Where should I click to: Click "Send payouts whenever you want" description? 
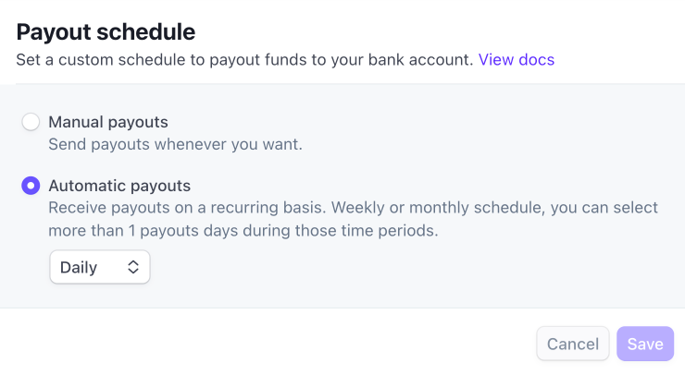tap(175, 144)
